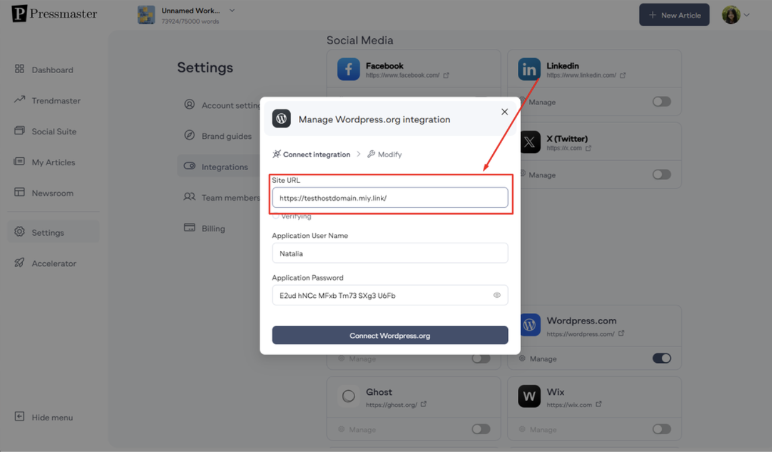Manage the X (Twitter) integration
The image size is (772, 454).
click(537, 174)
